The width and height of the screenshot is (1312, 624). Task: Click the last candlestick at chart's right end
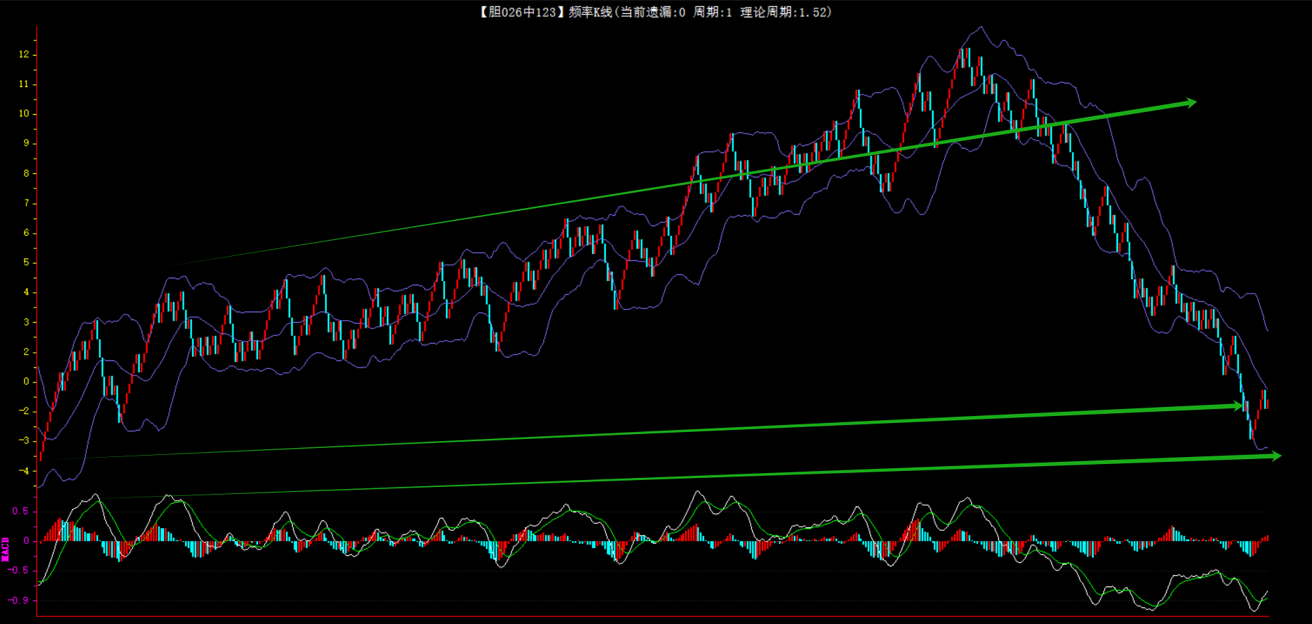tap(1267, 403)
